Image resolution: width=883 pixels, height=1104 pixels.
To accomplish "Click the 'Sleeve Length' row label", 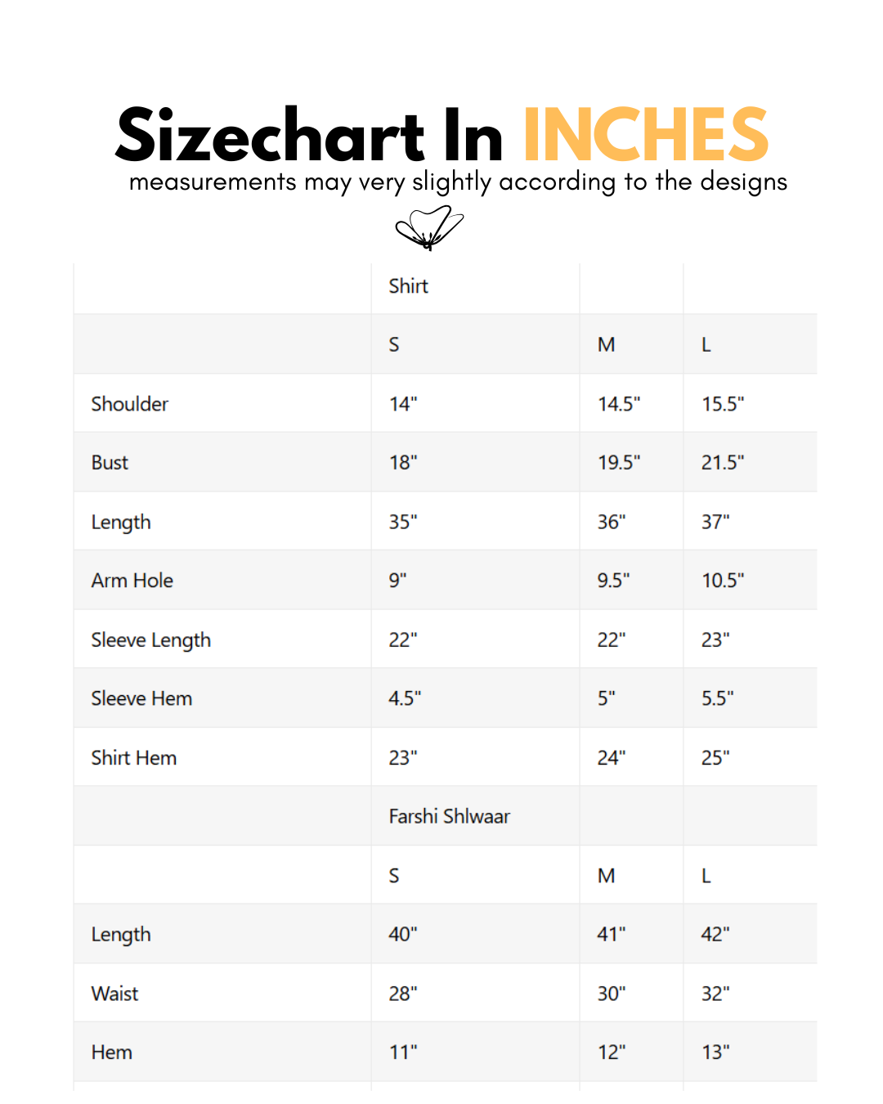I will point(151,640).
